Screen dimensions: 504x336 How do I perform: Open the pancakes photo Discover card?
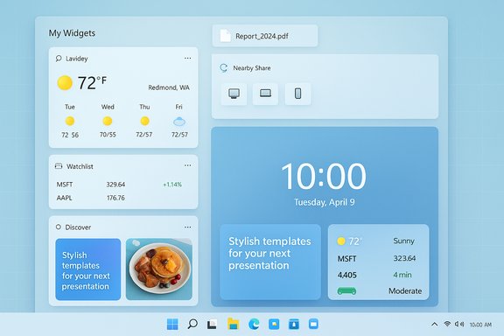[159, 269]
